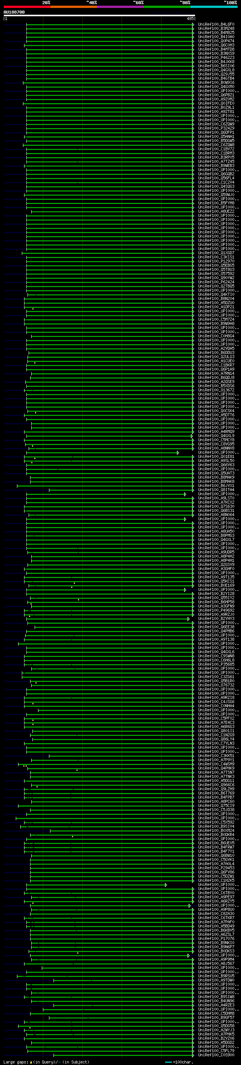Viewport: 241px width, 1065px height.
Task: Open hit UniRef100_B4M825
Action: [216, 32]
